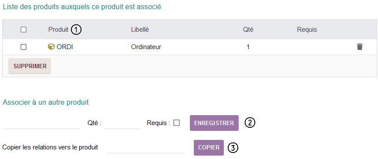The image size is (378, 159).
Task: Click the COPIER button
Action: coord(209,147)
